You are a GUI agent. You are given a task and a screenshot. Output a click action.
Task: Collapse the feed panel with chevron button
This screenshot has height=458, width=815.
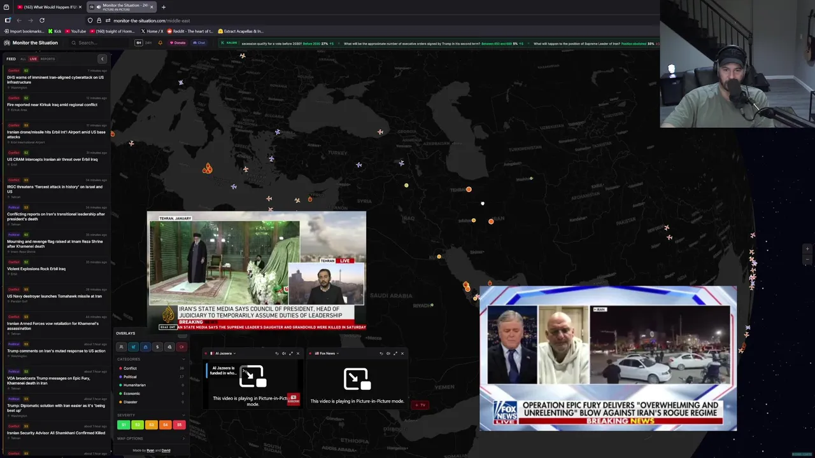pyautogui.click(x=102, y=59)
